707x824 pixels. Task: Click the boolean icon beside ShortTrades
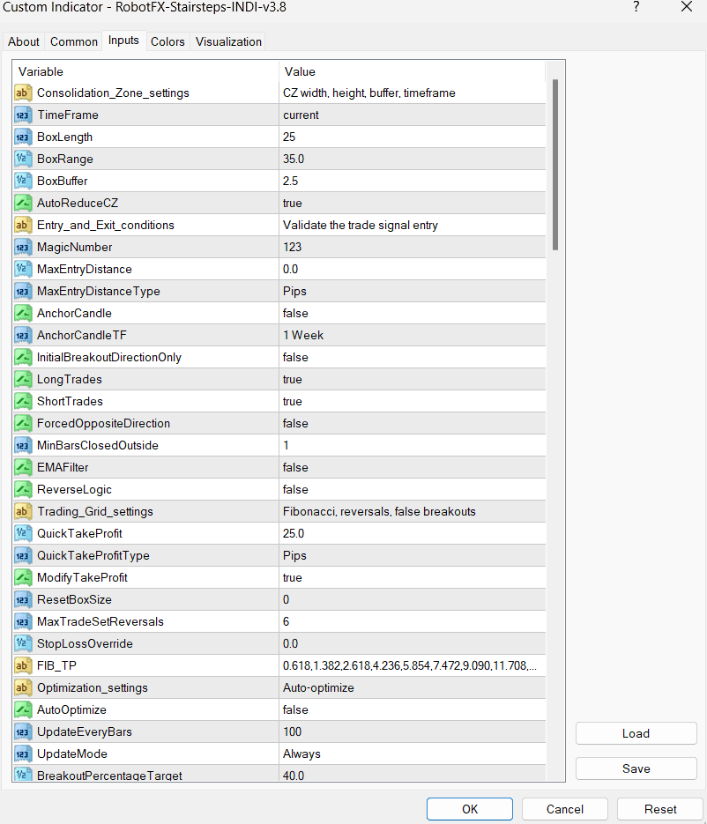coord(23,402)
